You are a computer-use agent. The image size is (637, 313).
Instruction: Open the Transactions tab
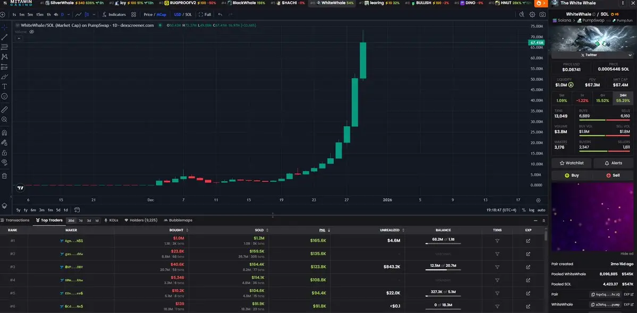[15, 221]
